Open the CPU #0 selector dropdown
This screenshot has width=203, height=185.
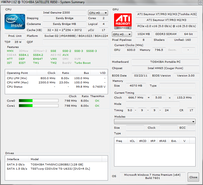pyautogui.click(x=98, y=13)
